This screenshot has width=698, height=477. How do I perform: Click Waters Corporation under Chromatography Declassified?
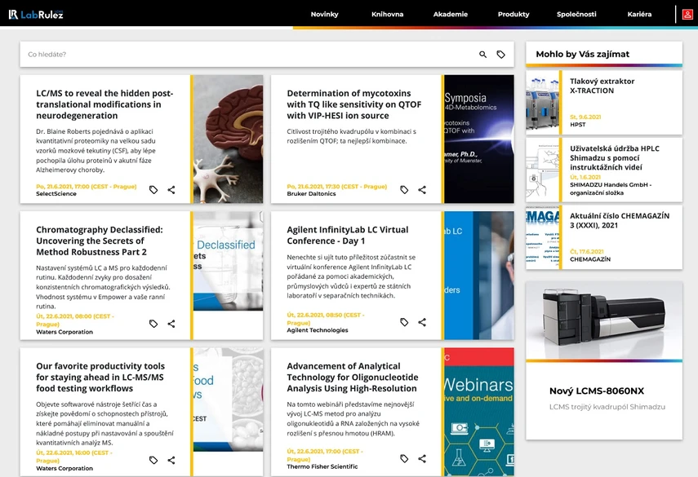[64, 332]
